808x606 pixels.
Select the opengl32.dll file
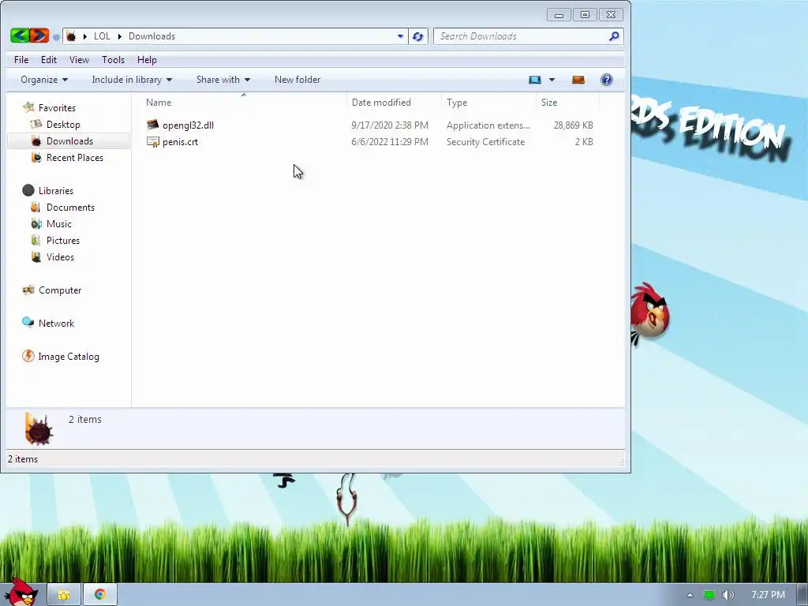point(188,125)
